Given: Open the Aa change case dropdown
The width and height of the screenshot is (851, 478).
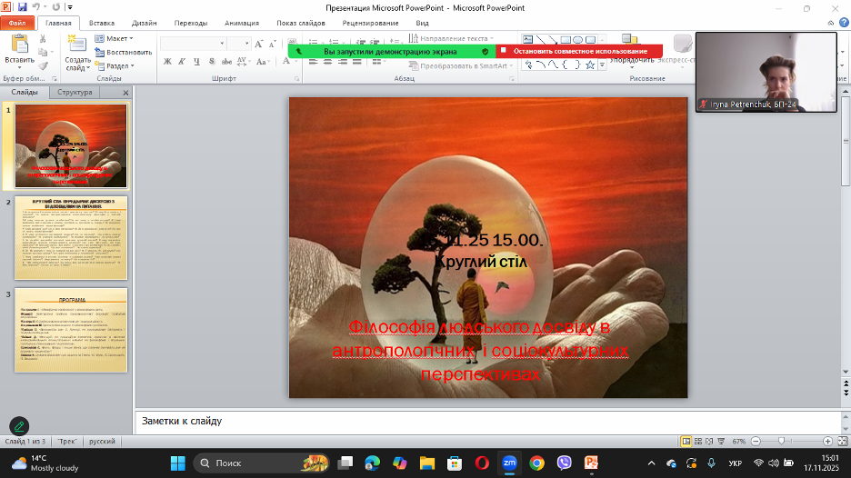Looking at the screenshot, I should [x=262, y=61].
